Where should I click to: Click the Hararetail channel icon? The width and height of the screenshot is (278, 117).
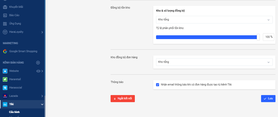point(5,79)
